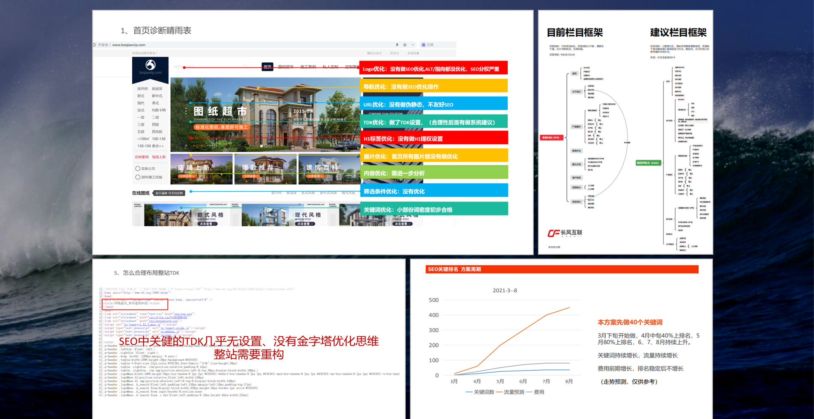The height and width of the screenshot is (419, 814).
Task: Click the boqiaovip.com site logo
Action: coord(150,67)
